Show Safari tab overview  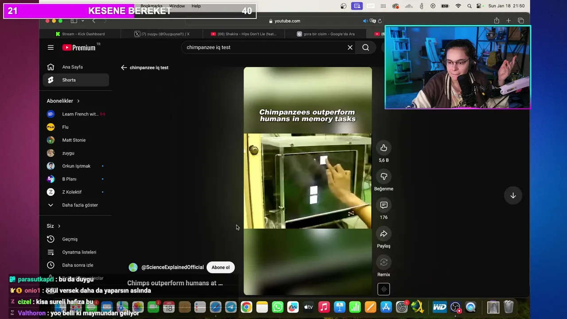click(x=521, y=21)
